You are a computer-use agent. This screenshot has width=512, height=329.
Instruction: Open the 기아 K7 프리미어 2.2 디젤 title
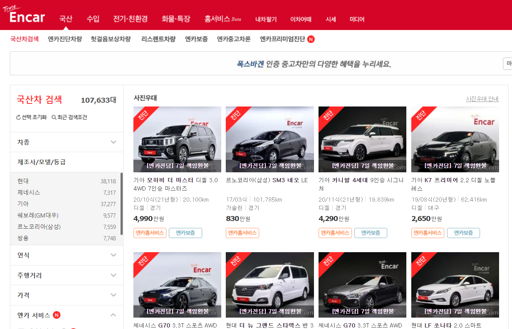point(453,184)
